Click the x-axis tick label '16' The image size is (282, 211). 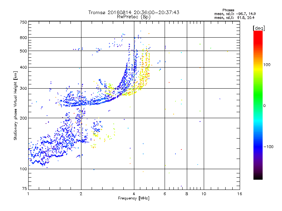(x=240, y=194)
